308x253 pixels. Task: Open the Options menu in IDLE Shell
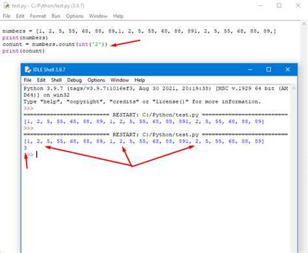[x=96, y=80]
